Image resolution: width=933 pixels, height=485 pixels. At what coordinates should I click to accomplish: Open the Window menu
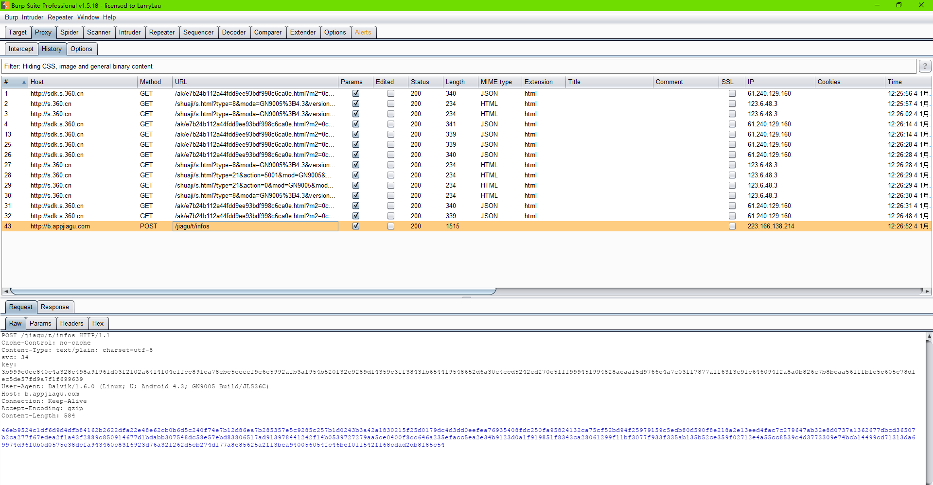pos(88,17)
